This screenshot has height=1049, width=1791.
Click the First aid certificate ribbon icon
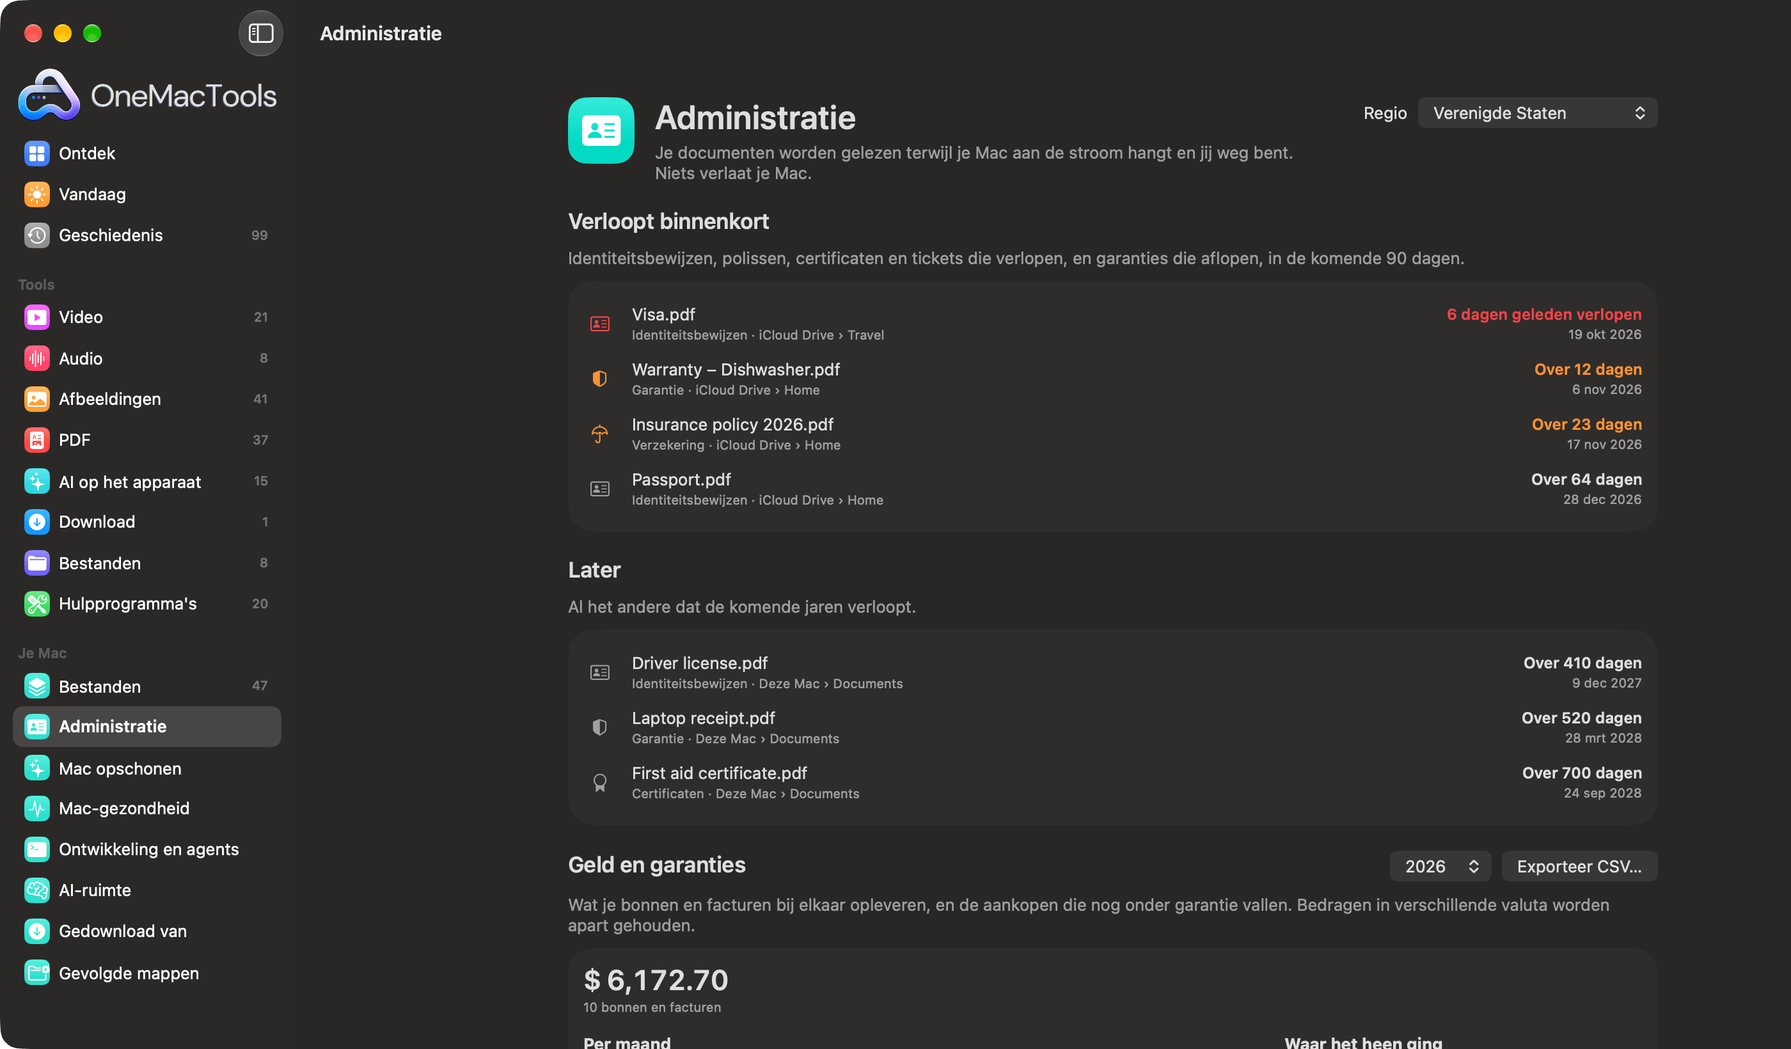click(x=600, y=782)
